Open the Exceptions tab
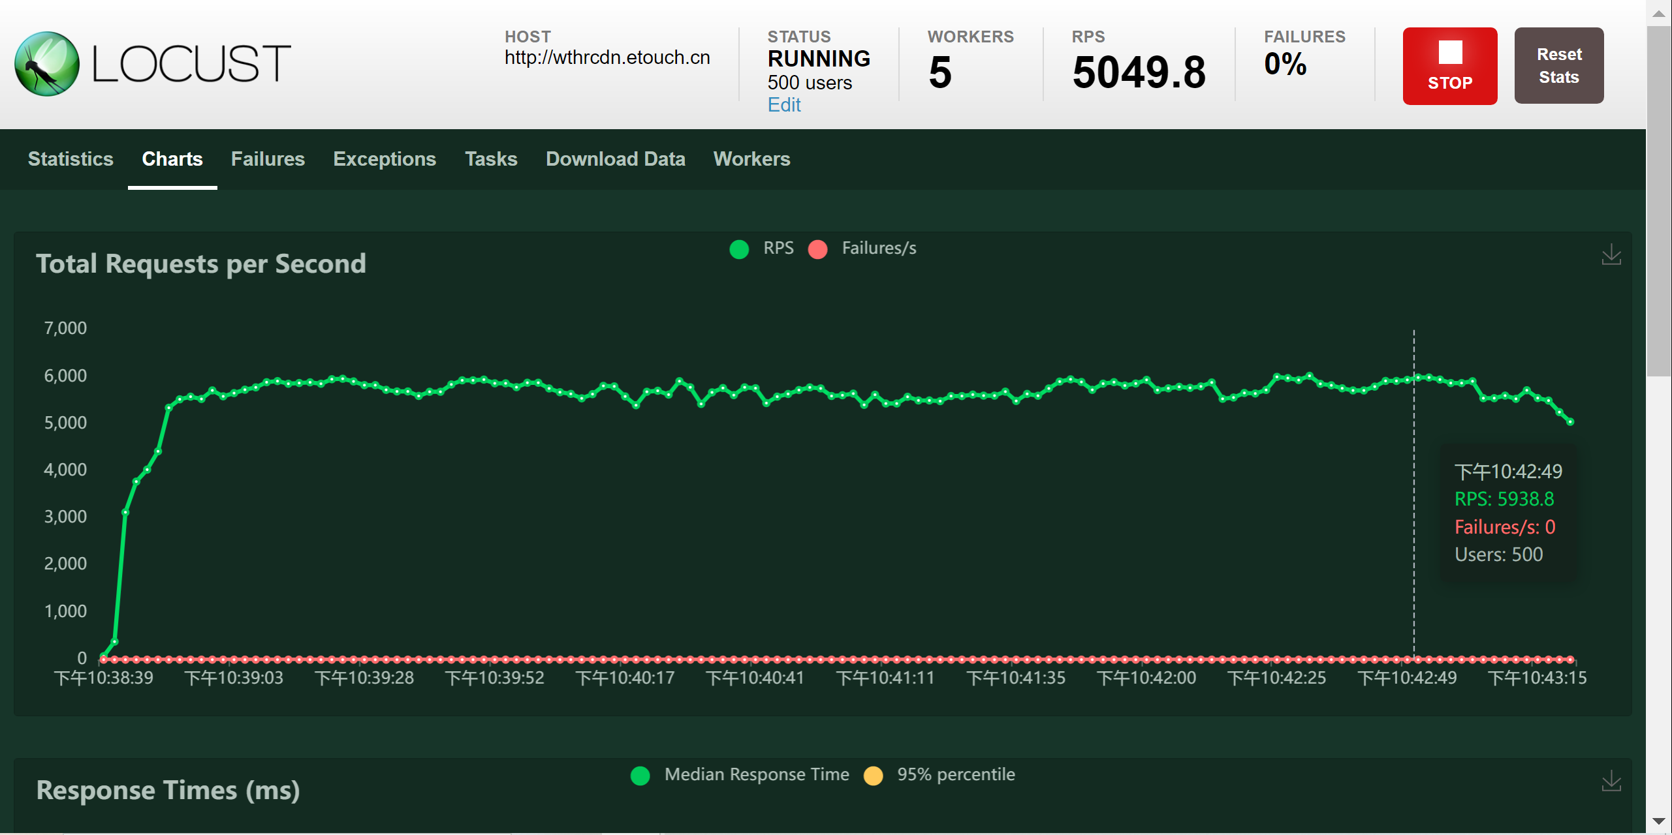This screenshot has width=1672, height=835. [385, 159]
